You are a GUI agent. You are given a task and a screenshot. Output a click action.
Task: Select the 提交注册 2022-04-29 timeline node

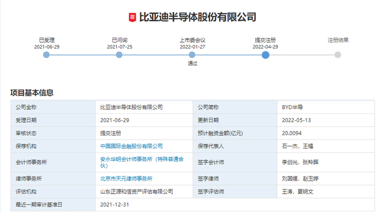point(265,55)
